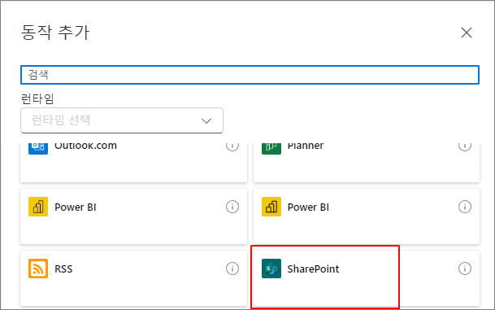Open the RSS connector info icon

coord(232,269)
